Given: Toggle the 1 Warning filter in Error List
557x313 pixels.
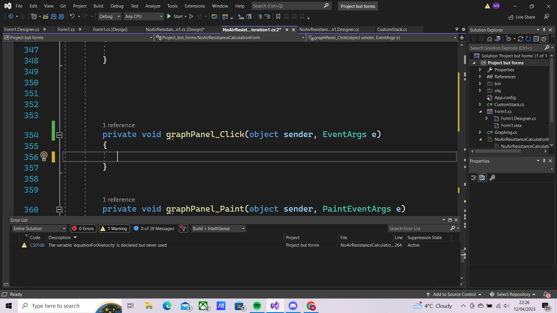Looking at the screenshot, I should click(114, 228).
